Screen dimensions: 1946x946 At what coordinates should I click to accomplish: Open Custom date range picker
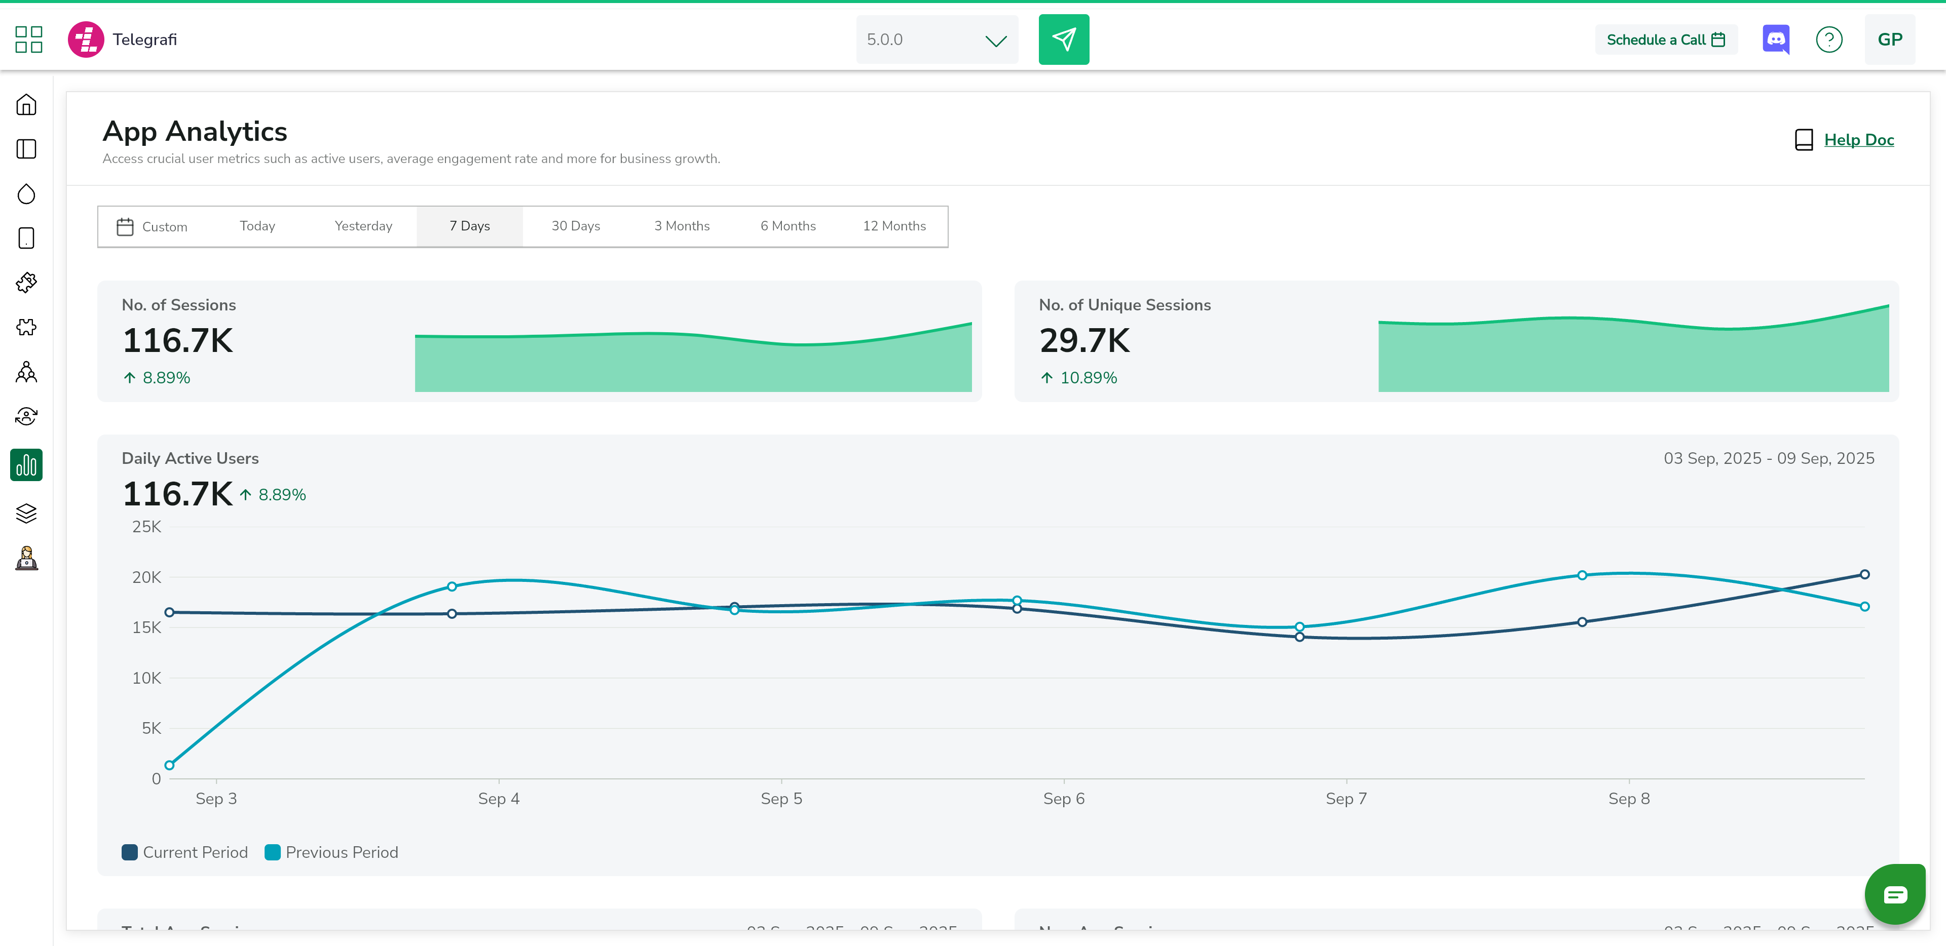[153, 226]
